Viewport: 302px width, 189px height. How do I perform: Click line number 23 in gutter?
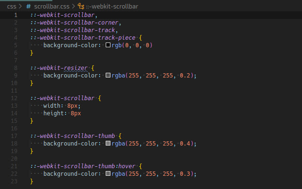[x=14, y=181]
